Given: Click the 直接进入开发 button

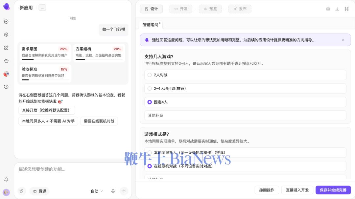Looking at the screenshot, I should point(297,190).
